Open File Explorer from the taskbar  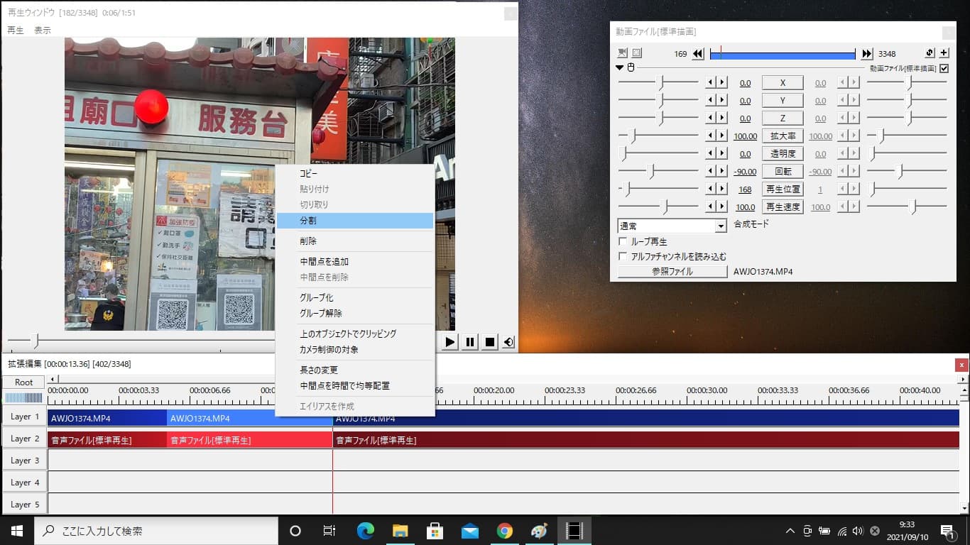tap(400, 531)
